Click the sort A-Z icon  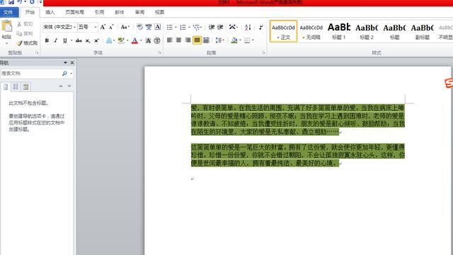pyautogui.click(x=248, y=27)
